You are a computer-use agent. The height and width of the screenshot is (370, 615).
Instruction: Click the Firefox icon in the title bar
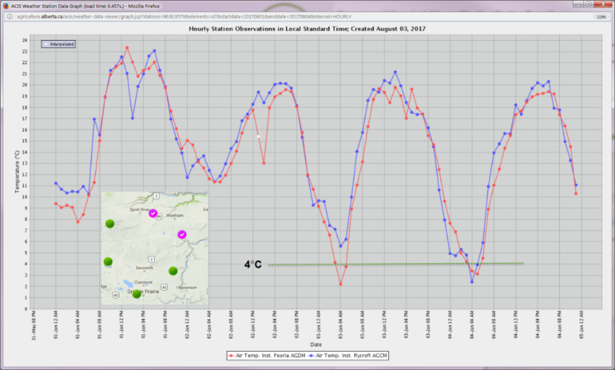[5, 5]
